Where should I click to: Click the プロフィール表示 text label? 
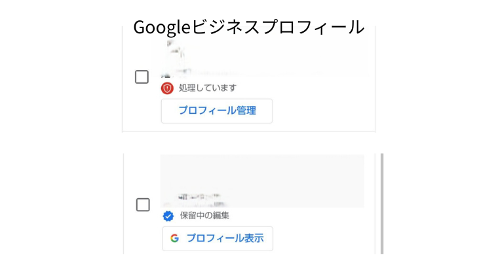point(225,238)
